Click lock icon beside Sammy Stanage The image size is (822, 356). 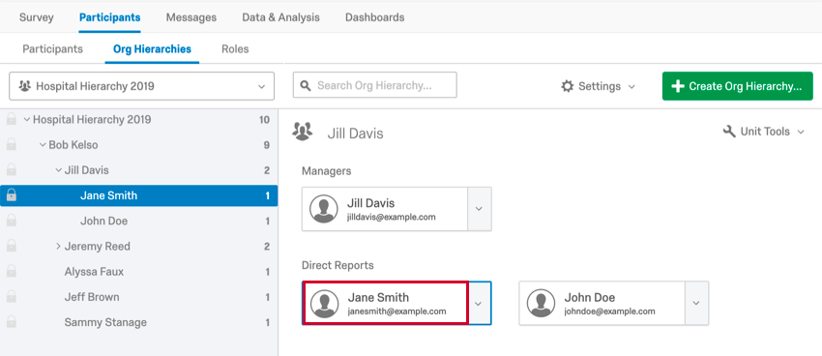(11, 322)
